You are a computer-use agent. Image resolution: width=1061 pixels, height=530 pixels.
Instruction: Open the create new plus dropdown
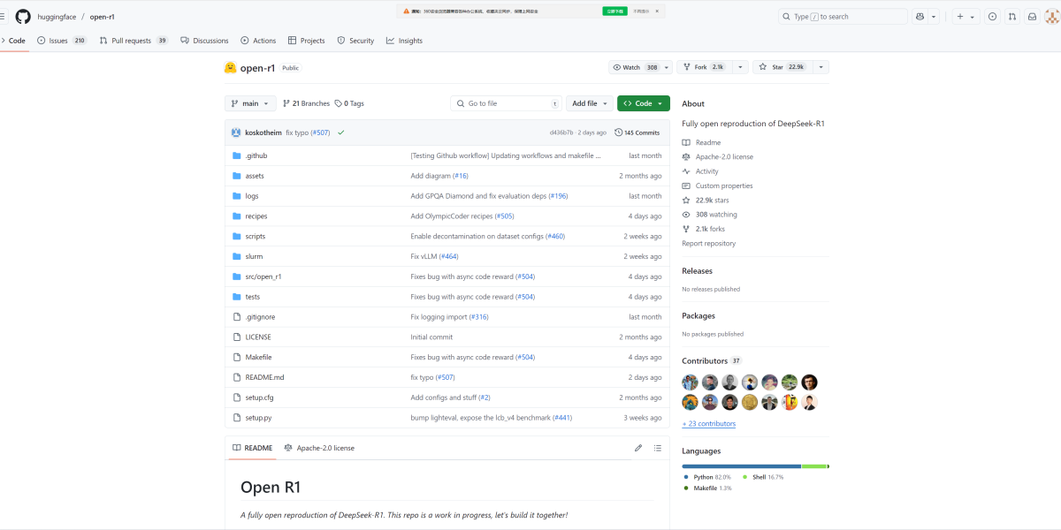tap(965, 17)
